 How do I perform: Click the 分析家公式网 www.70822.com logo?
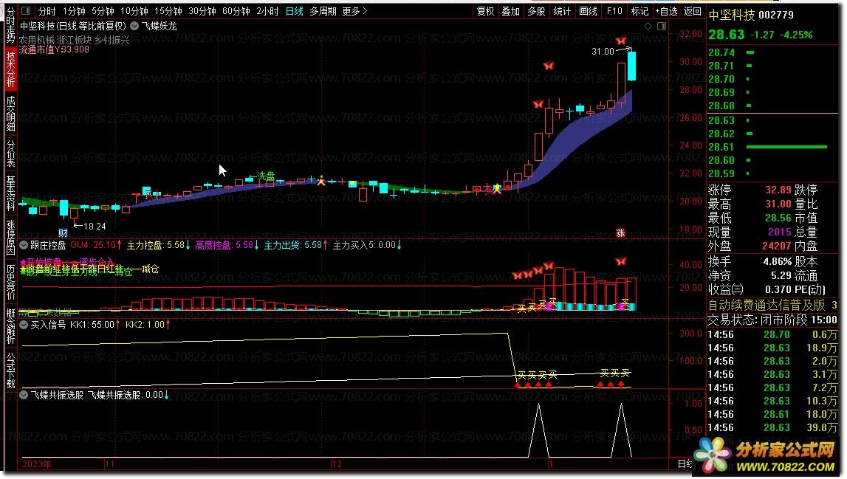(766, 455)
